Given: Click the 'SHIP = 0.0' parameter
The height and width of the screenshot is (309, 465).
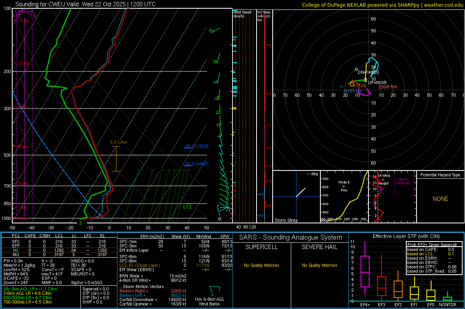Looking at the screenshot, I should pos(92,302).
